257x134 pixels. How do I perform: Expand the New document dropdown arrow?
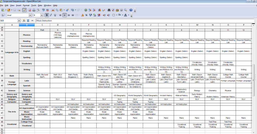point(6,10)
